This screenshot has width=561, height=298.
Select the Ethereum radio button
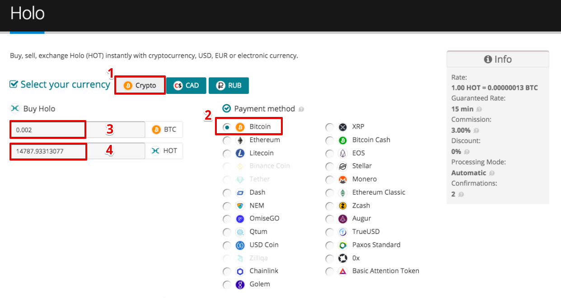coord(227,140)
